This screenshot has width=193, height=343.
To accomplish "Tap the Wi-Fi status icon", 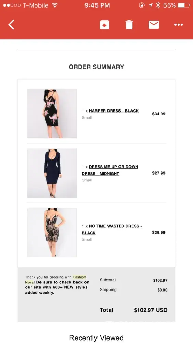I will [55, 5].
